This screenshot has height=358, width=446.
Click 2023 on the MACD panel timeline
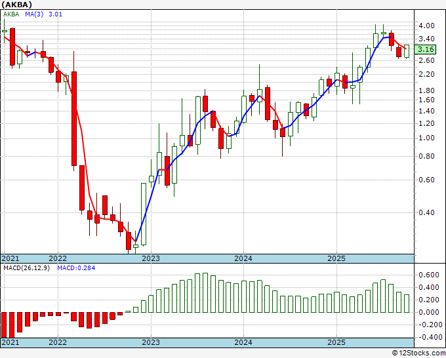151,342
